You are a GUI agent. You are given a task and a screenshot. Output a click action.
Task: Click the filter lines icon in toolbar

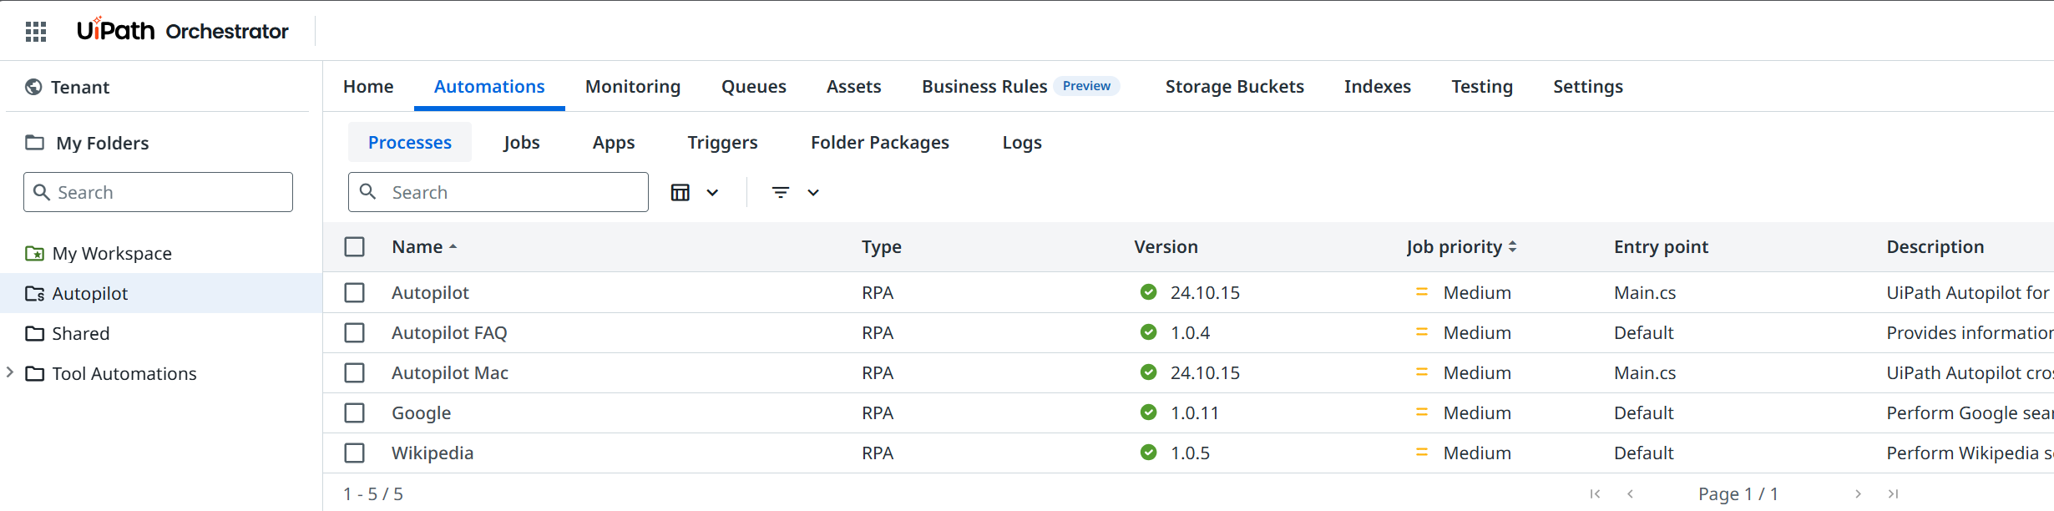click(781, 193)
